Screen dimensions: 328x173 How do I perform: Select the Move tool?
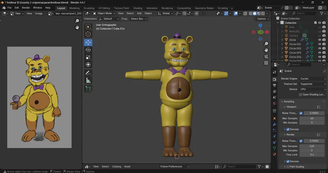point(88,42)
